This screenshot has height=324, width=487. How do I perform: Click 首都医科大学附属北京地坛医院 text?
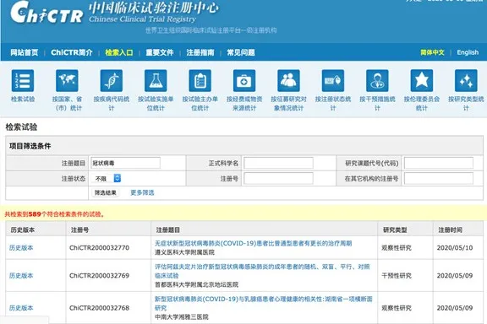[x=197, y=284]
